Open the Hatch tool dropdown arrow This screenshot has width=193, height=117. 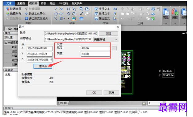pyautogui.click(x=64, y=19)
